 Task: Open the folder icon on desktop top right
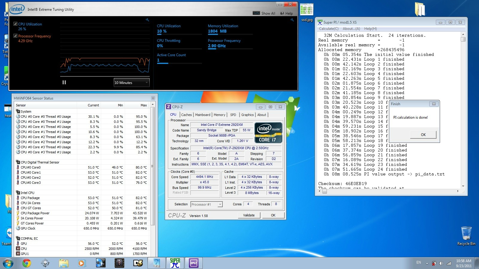point(420,9)
